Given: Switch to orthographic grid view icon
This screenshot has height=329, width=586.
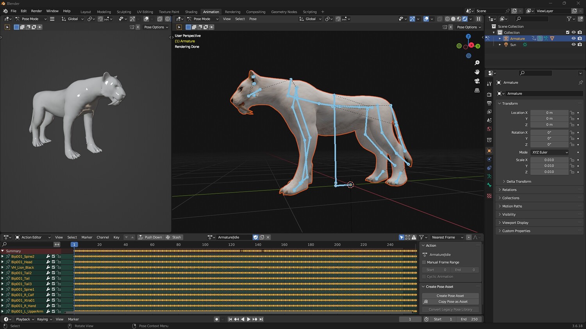Looking at the screenshot, I should pyautogui.click(x=477, y=90).
